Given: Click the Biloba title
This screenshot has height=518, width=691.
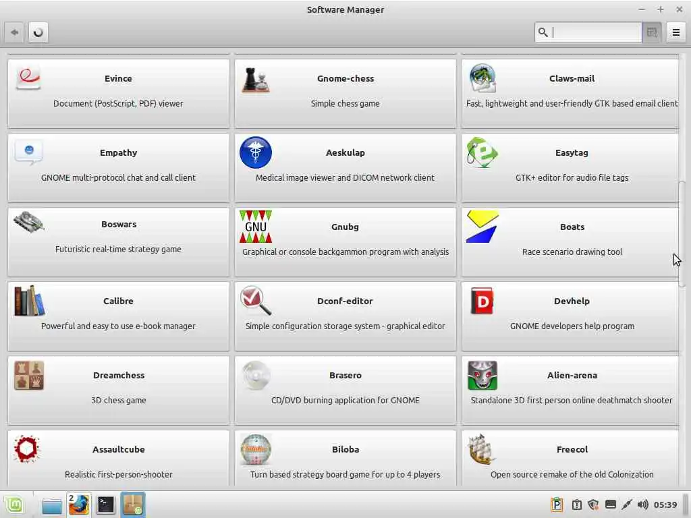Looking at the screenshot, I should coord(345,449).
